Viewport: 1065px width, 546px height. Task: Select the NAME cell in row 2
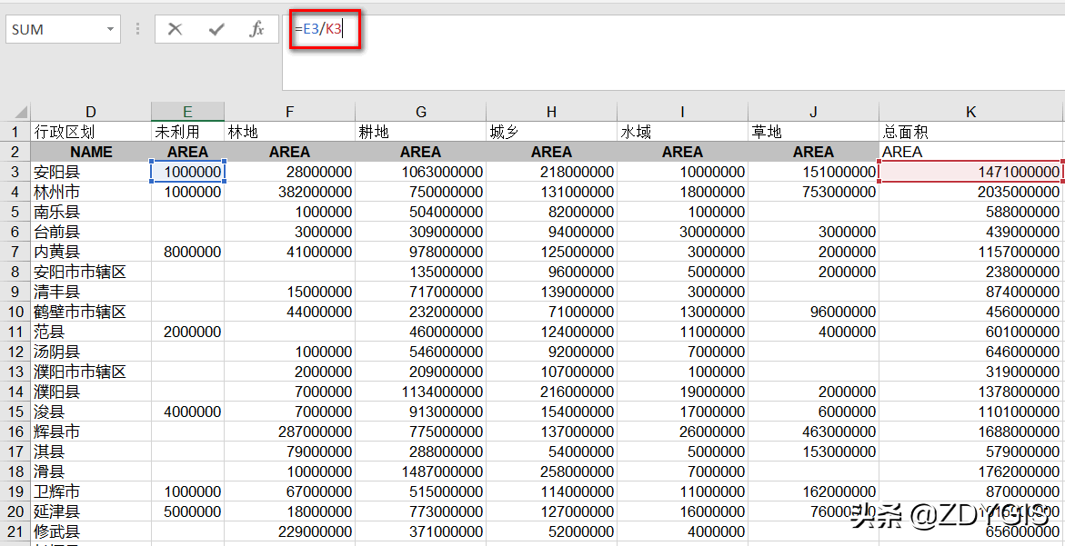point(91,152)
